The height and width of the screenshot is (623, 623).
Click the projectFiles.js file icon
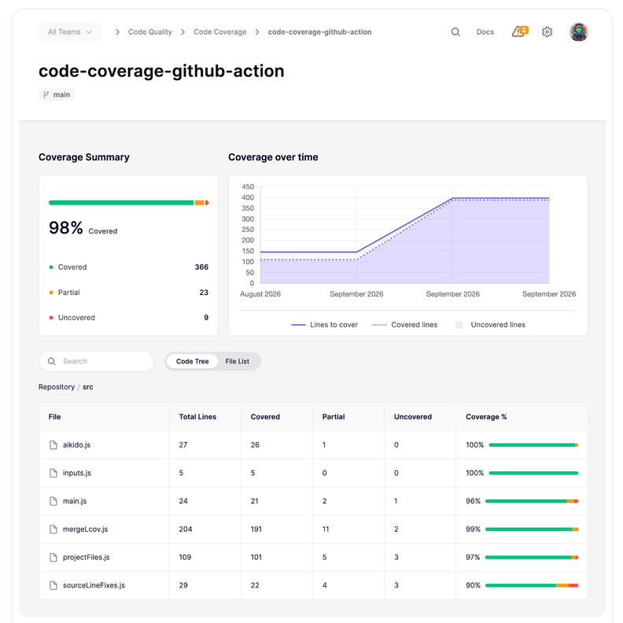point(53,557)
